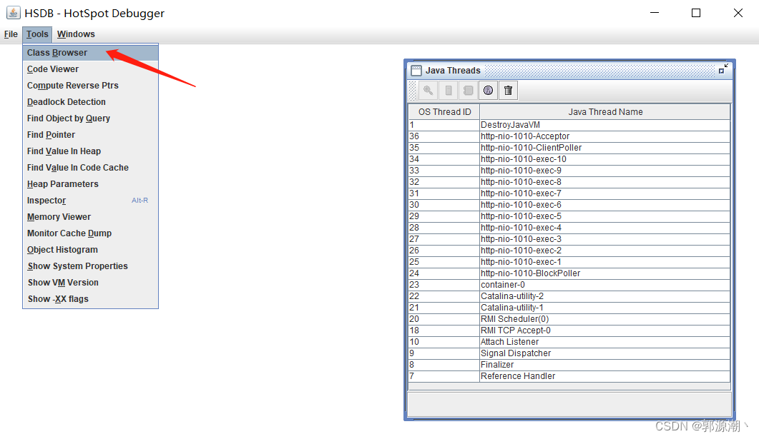
Task: Choose Find Value In Heap
Action: 91,151
